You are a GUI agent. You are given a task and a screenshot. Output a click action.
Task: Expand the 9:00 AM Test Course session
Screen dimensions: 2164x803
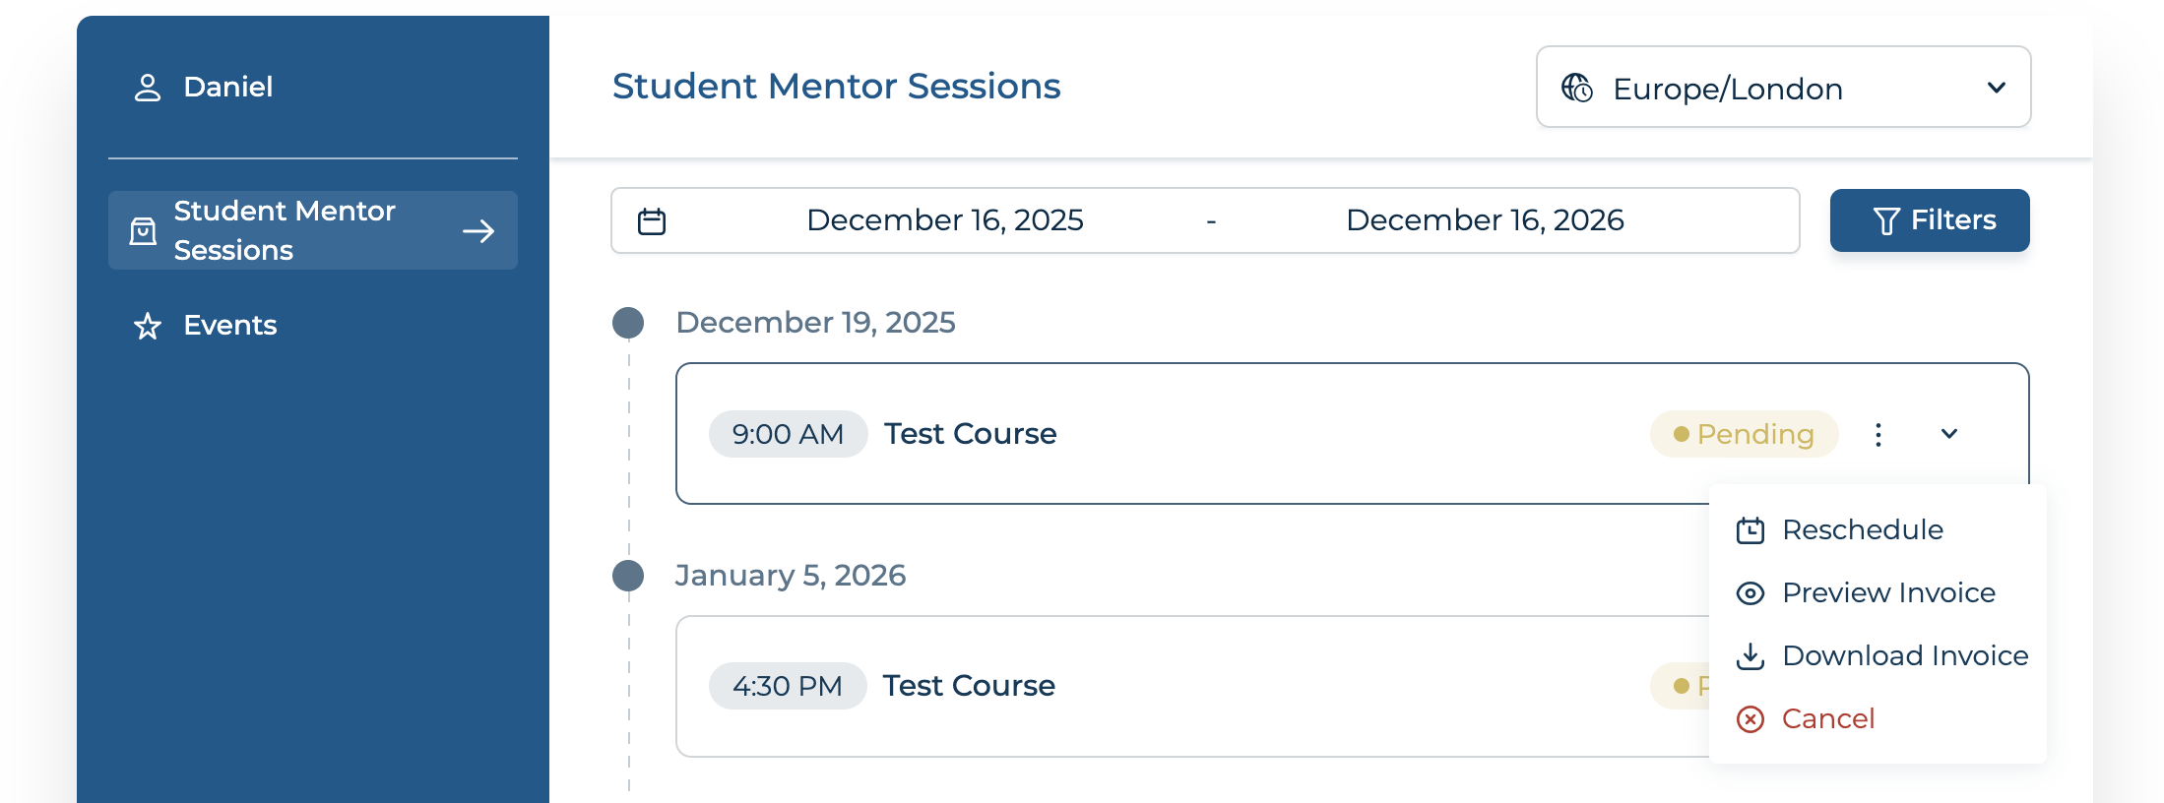(x=1949, y=434)
